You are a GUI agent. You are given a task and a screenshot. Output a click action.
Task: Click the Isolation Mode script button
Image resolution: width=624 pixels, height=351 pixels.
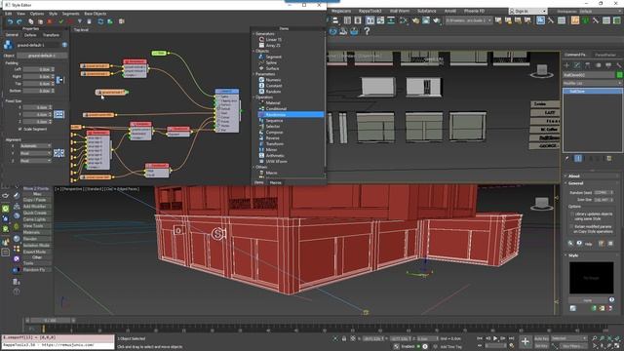tap(36, 245)
